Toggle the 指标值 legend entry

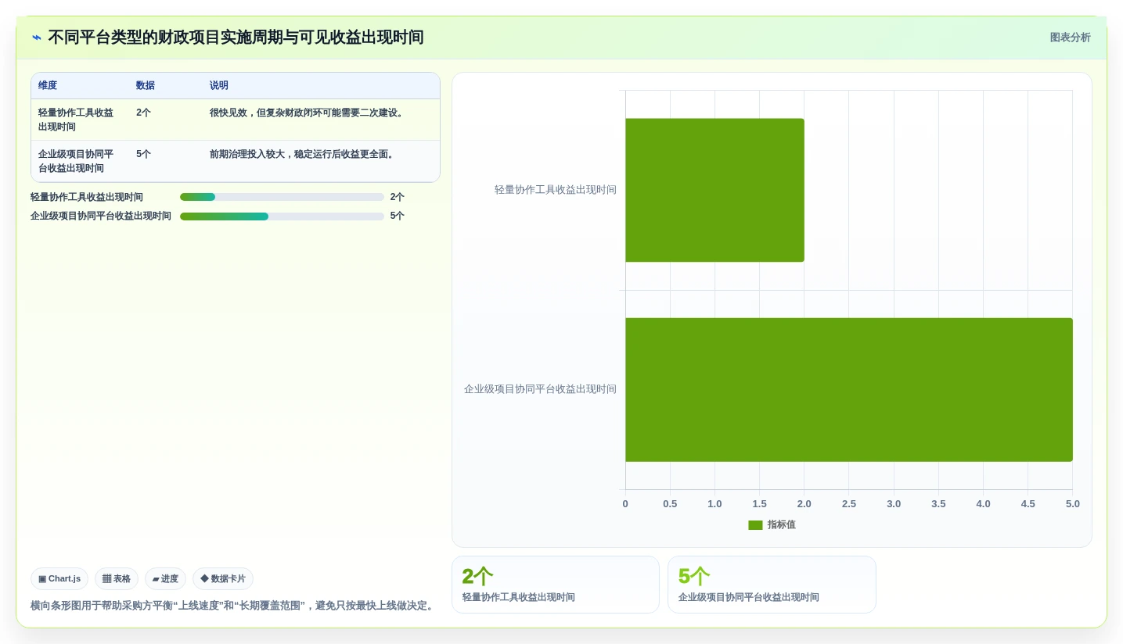tap(772, 525)
